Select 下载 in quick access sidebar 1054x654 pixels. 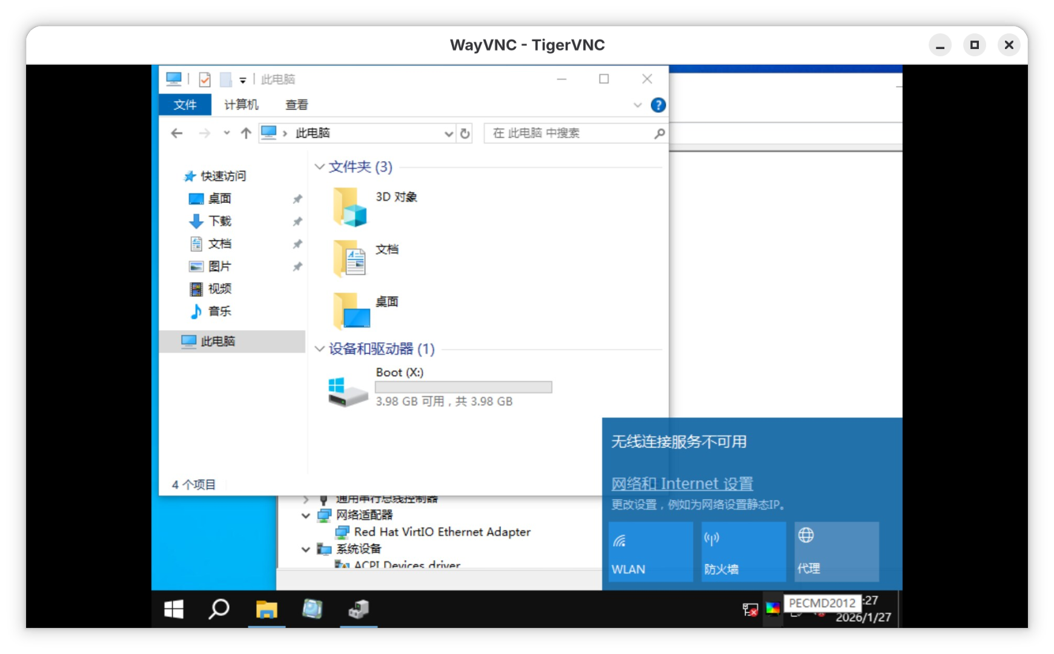coord(220,221)
